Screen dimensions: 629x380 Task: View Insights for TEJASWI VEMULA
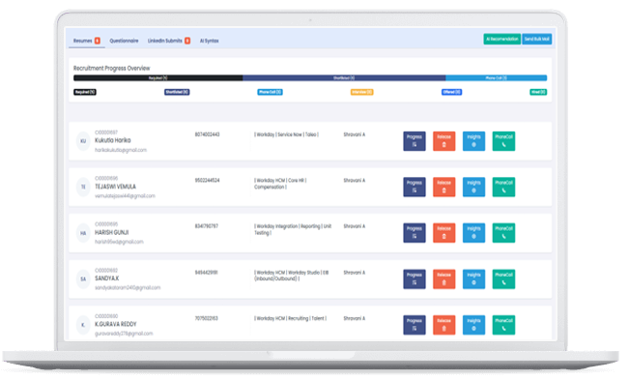click(473, 187)
